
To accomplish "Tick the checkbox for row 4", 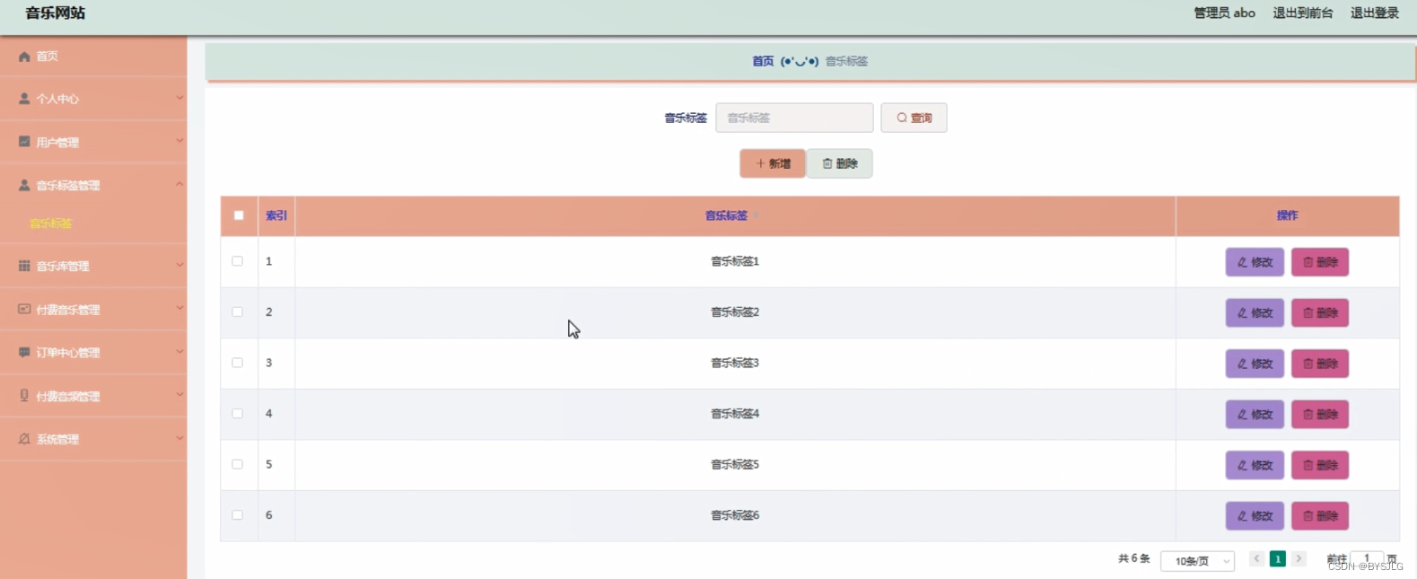I will pos(237,413).
